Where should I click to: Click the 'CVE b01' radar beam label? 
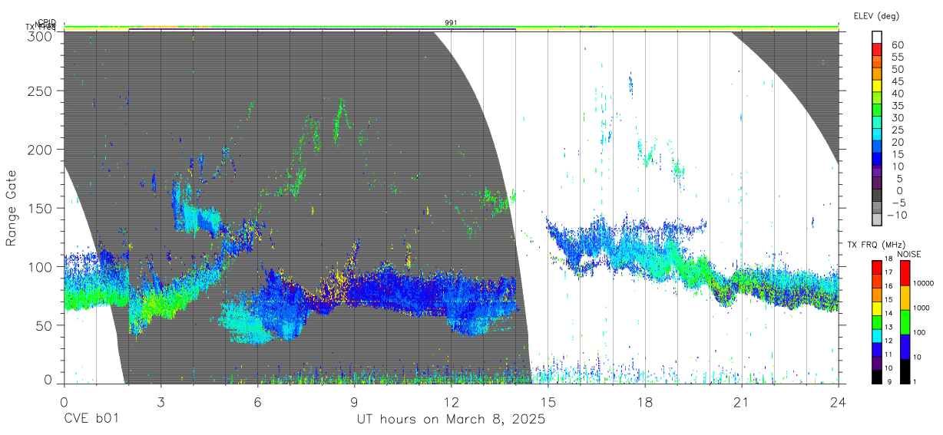pyautogui.click(x=91, y=420)
